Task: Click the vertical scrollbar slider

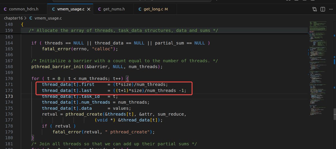Action: [334, 114]
